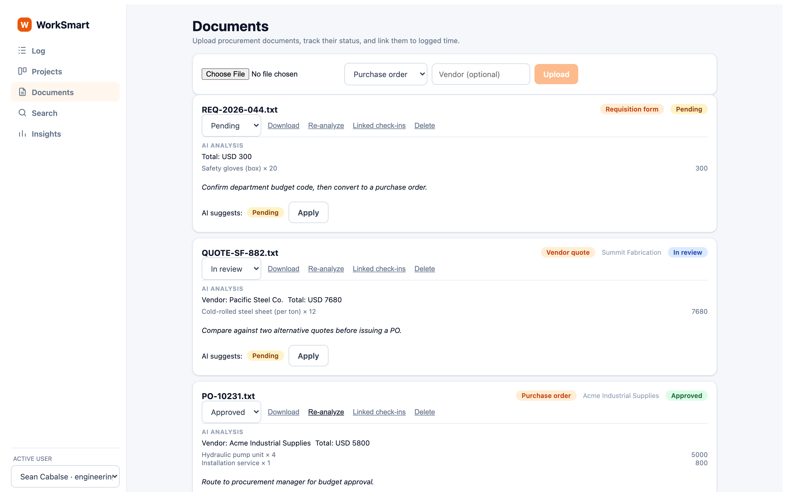The width and height of the screenshot is (787, 492).
Task: Click the Log list icon in sidebar
Action: coord(22,51)
